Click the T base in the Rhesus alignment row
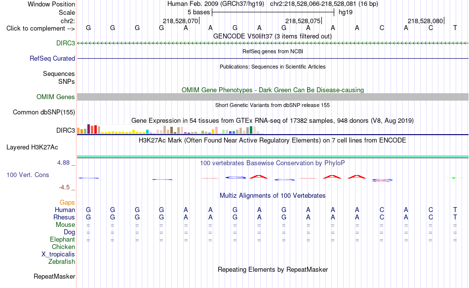The image size is (469, 288). [455, 217]
